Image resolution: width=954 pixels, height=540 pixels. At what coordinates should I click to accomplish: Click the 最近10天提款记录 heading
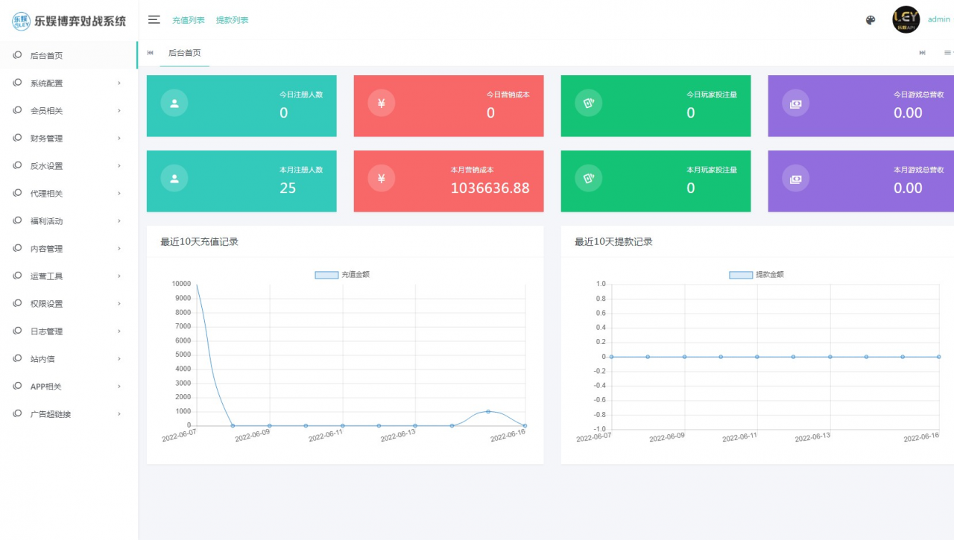coord(613,242)
